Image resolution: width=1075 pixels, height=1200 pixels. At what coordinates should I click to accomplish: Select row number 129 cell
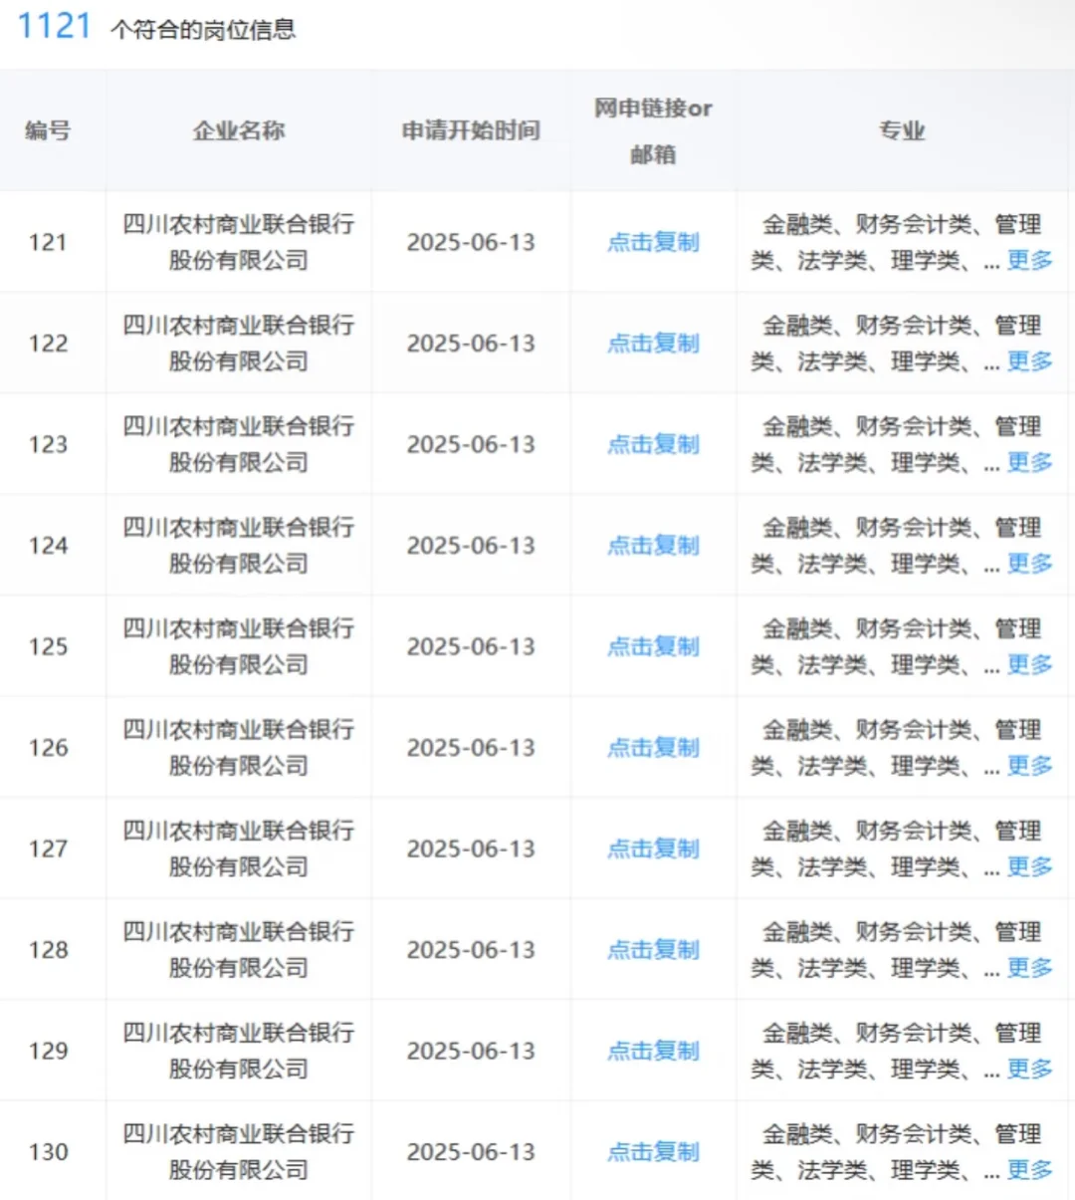(x=48, y=1051)
